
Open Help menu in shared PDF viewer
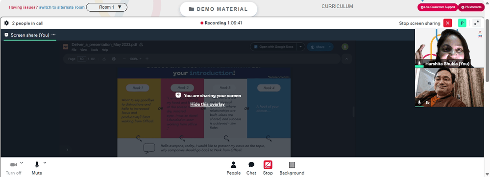coord(105,50)
